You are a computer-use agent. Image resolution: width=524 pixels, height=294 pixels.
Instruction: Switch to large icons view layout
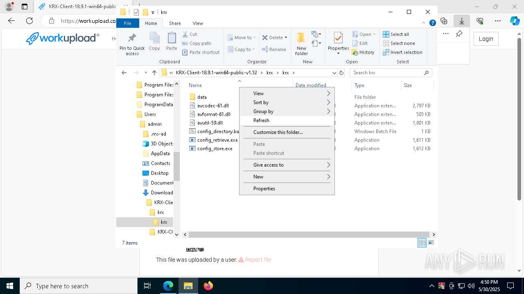click(x=431, y=243)
